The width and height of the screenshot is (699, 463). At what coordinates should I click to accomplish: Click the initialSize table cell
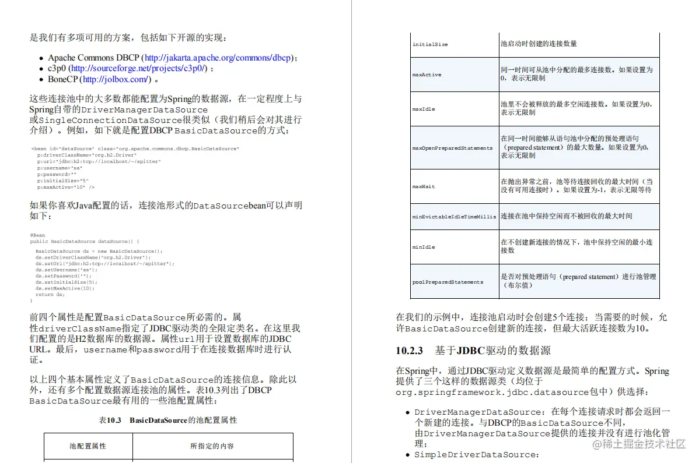[455, 44]
